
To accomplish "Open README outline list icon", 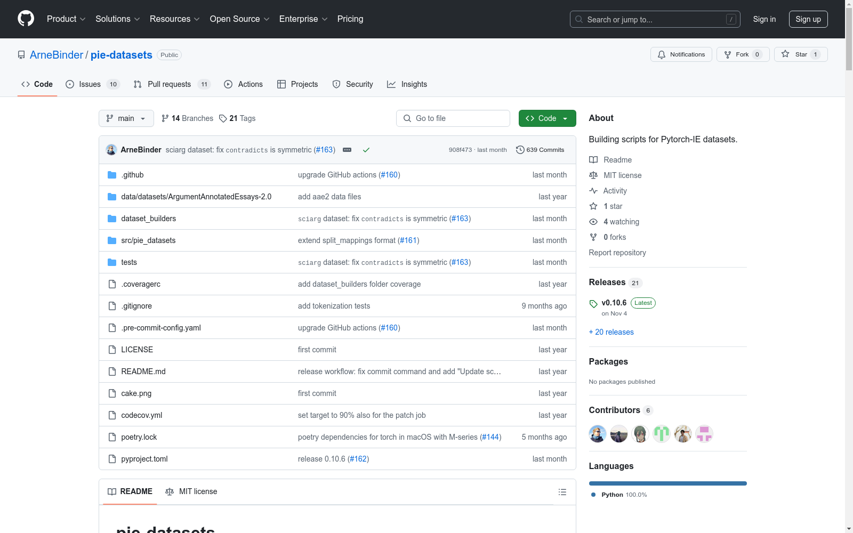I will (x=562, y=492).
